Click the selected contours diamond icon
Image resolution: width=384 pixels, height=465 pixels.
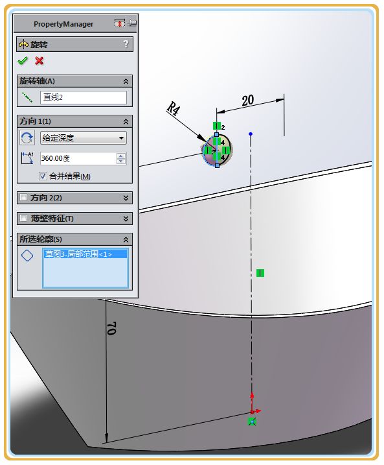coord(27,256)
